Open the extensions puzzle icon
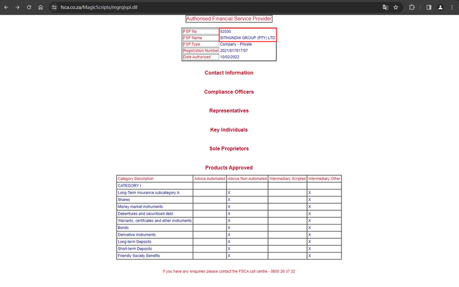The image size is (459, 287). [x=412, y=7]
